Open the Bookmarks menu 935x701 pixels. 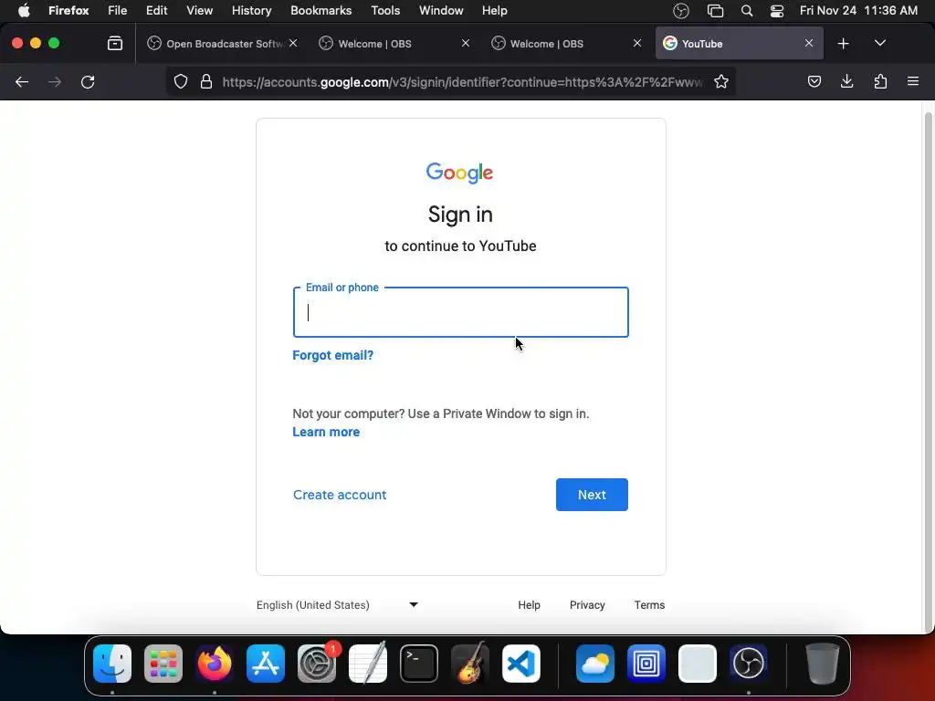pyautogui.click(x=320, y=11)
